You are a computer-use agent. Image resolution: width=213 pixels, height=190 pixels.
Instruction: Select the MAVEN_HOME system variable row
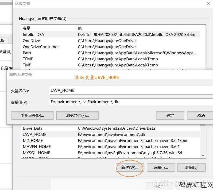110,147
